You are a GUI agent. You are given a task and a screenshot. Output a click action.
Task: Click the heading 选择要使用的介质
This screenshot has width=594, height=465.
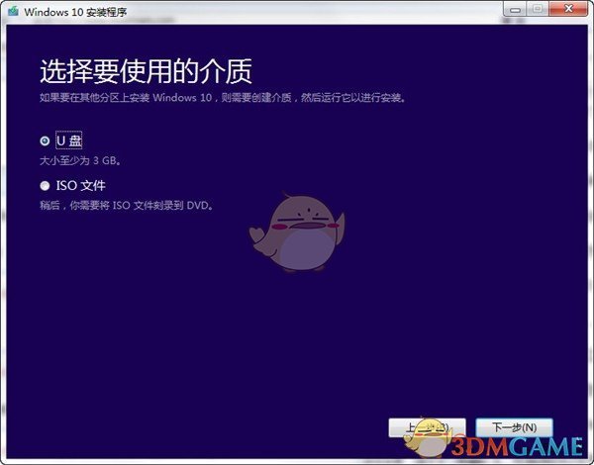[x=146, y=71]
